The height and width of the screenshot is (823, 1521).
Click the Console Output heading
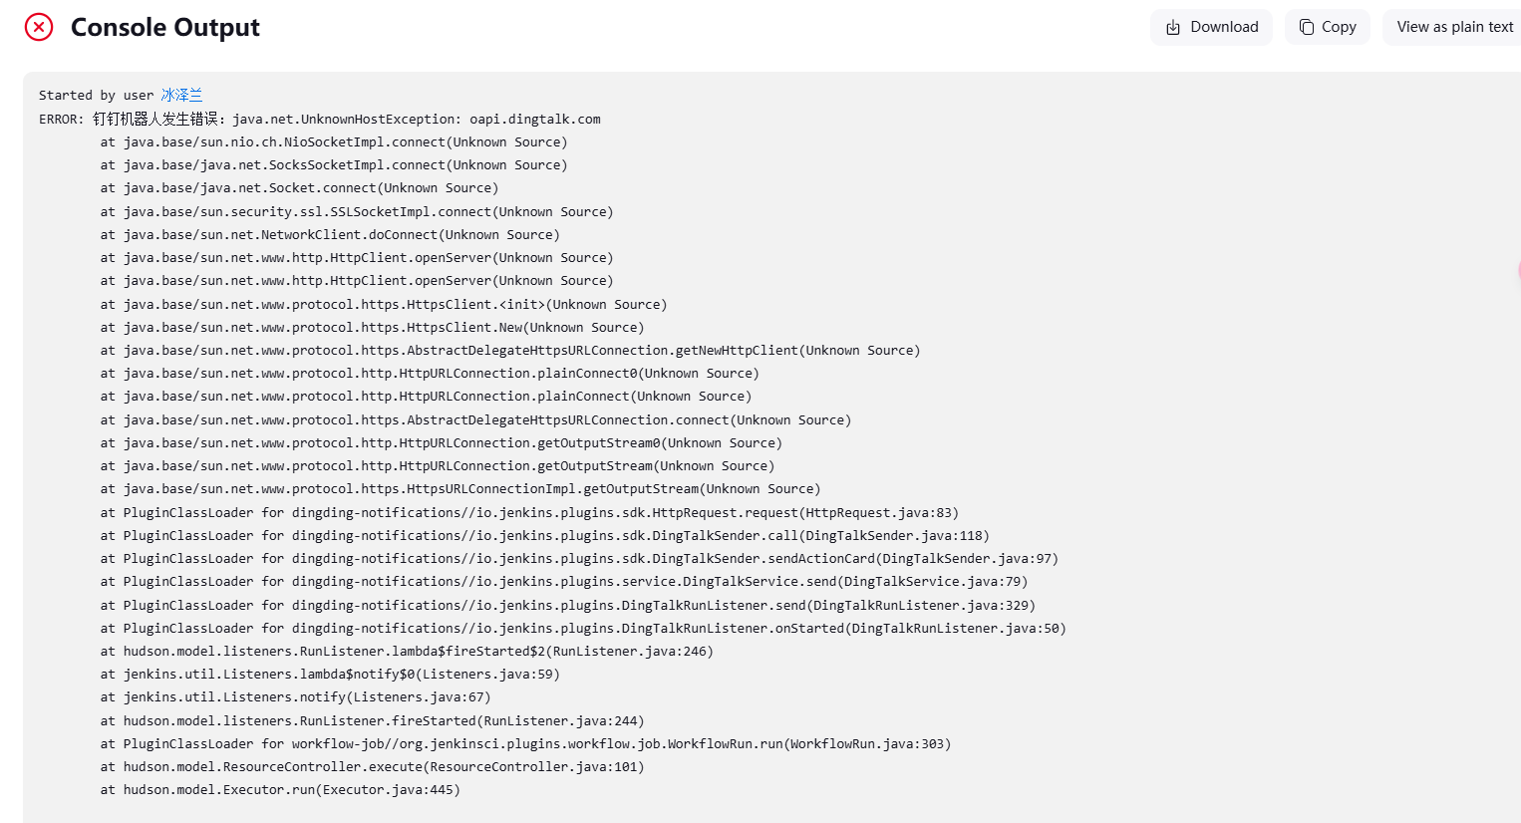point(164,27)
